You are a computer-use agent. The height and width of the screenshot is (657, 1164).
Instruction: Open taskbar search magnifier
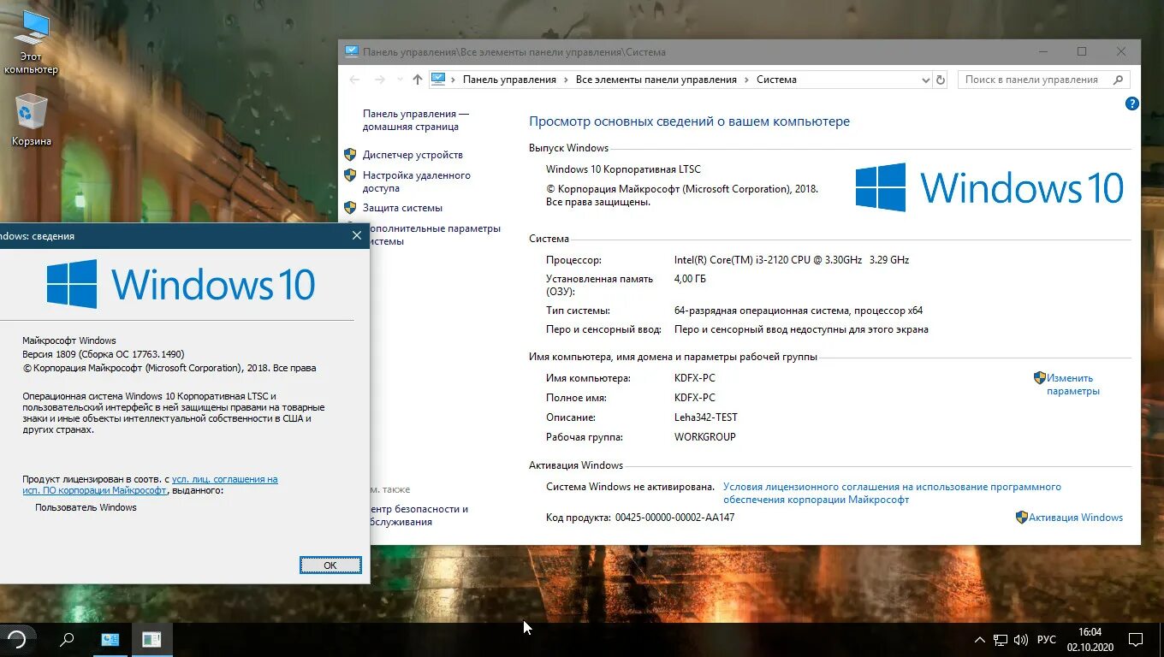tap(66, 639)
